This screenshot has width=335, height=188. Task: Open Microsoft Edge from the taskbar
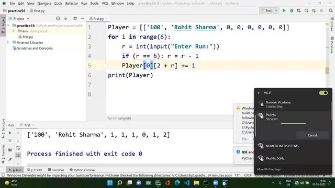pos(177,183)
